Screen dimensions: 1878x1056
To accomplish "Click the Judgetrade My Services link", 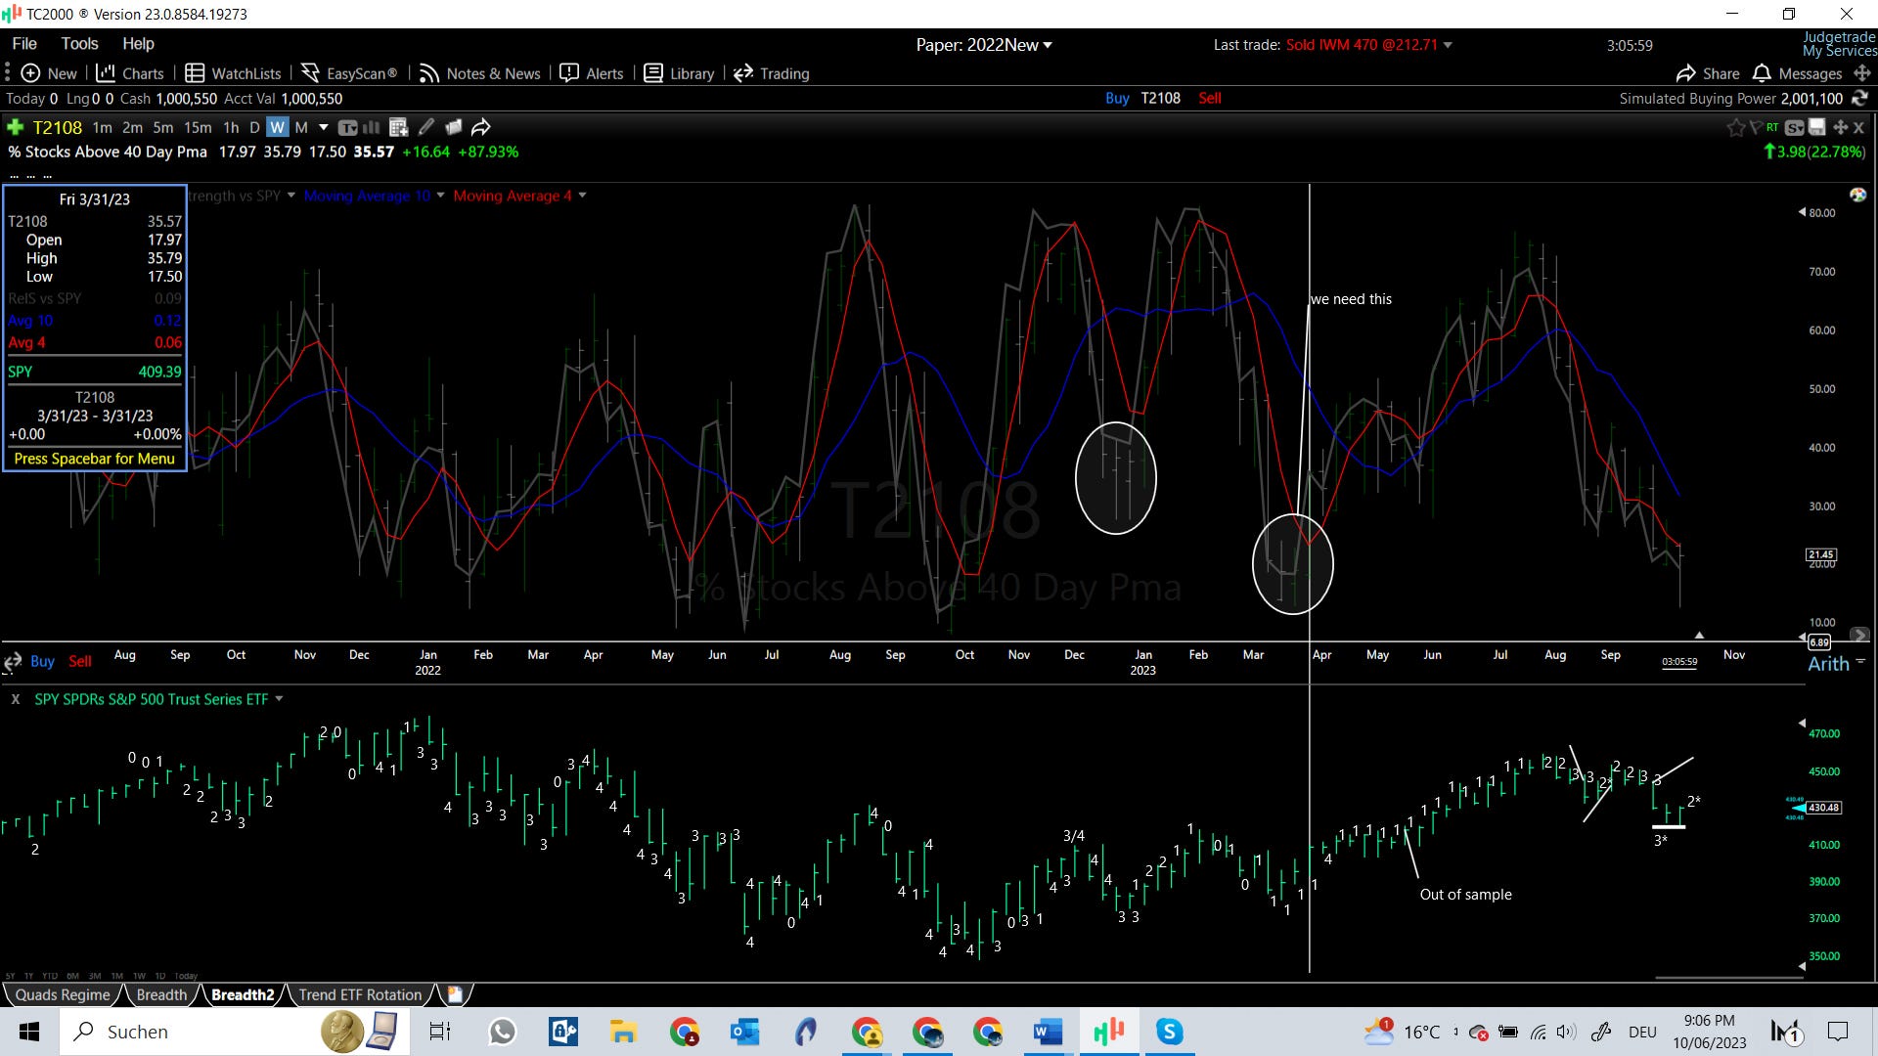I will pos(1838,44).
